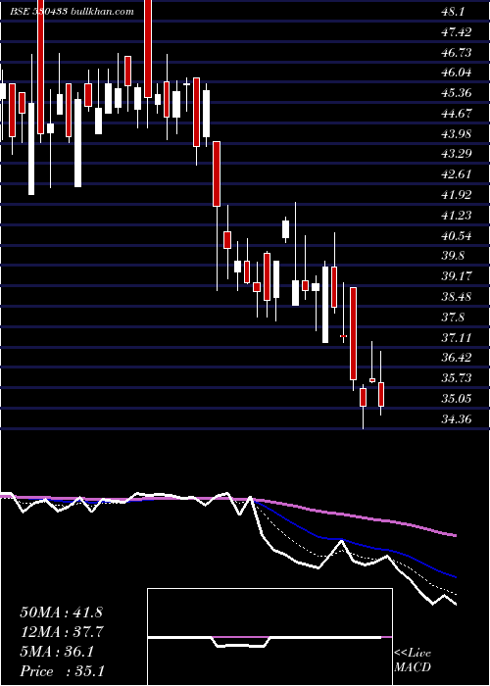Select the 5MA : 36.1 readout
This screenshot has width=490, height=686.
point(57,652)
